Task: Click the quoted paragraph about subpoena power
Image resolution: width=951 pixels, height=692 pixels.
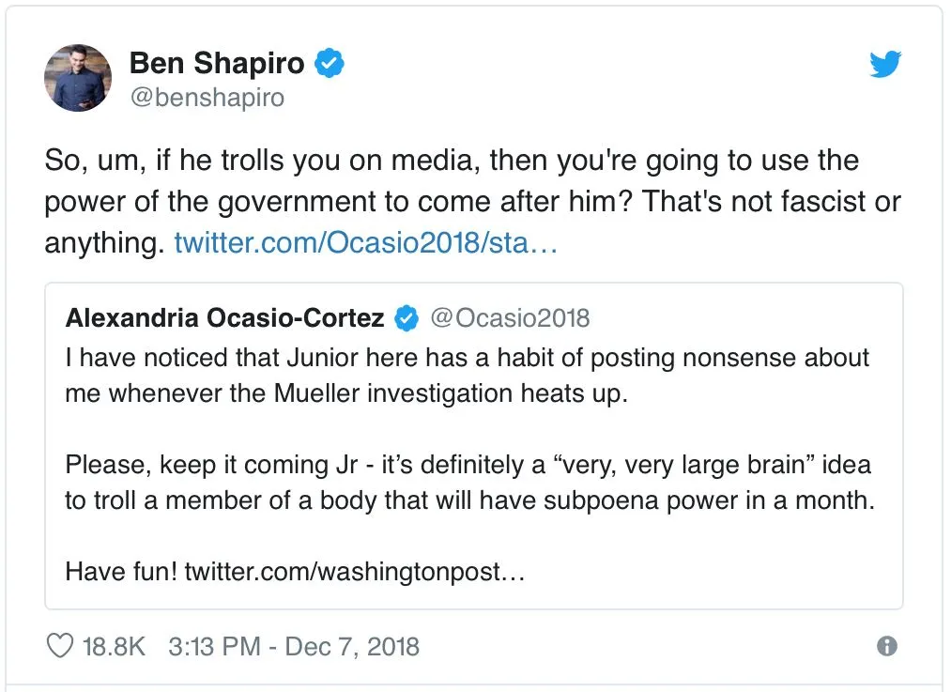Action: point(469,482)
